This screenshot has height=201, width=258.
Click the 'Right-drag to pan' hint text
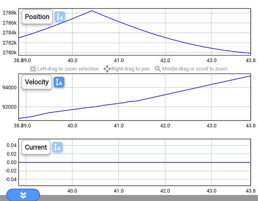coord(130,69)
